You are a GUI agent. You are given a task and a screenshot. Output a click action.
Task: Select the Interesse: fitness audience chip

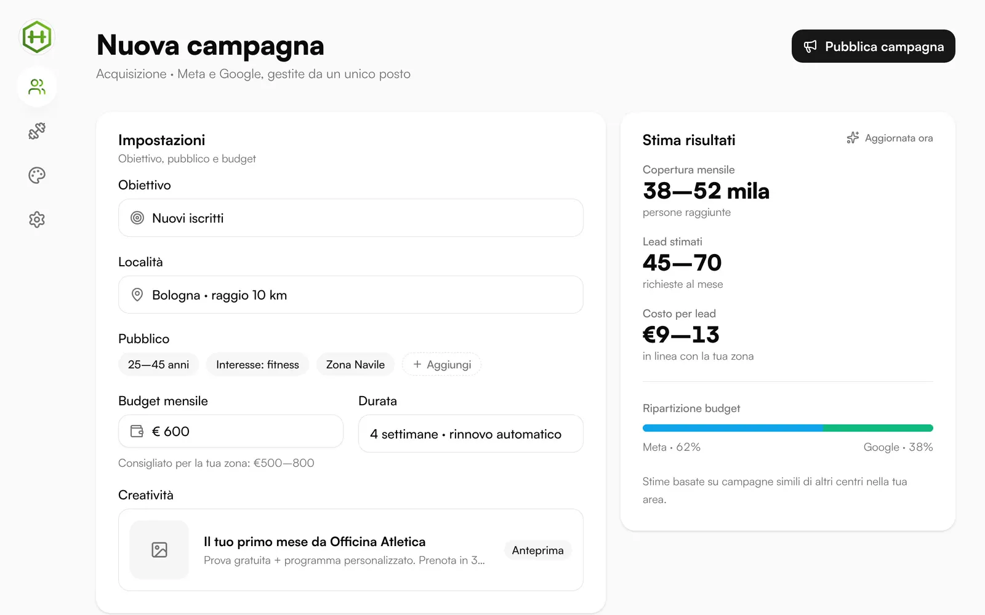pyautogui.click(x=257, y=364)
